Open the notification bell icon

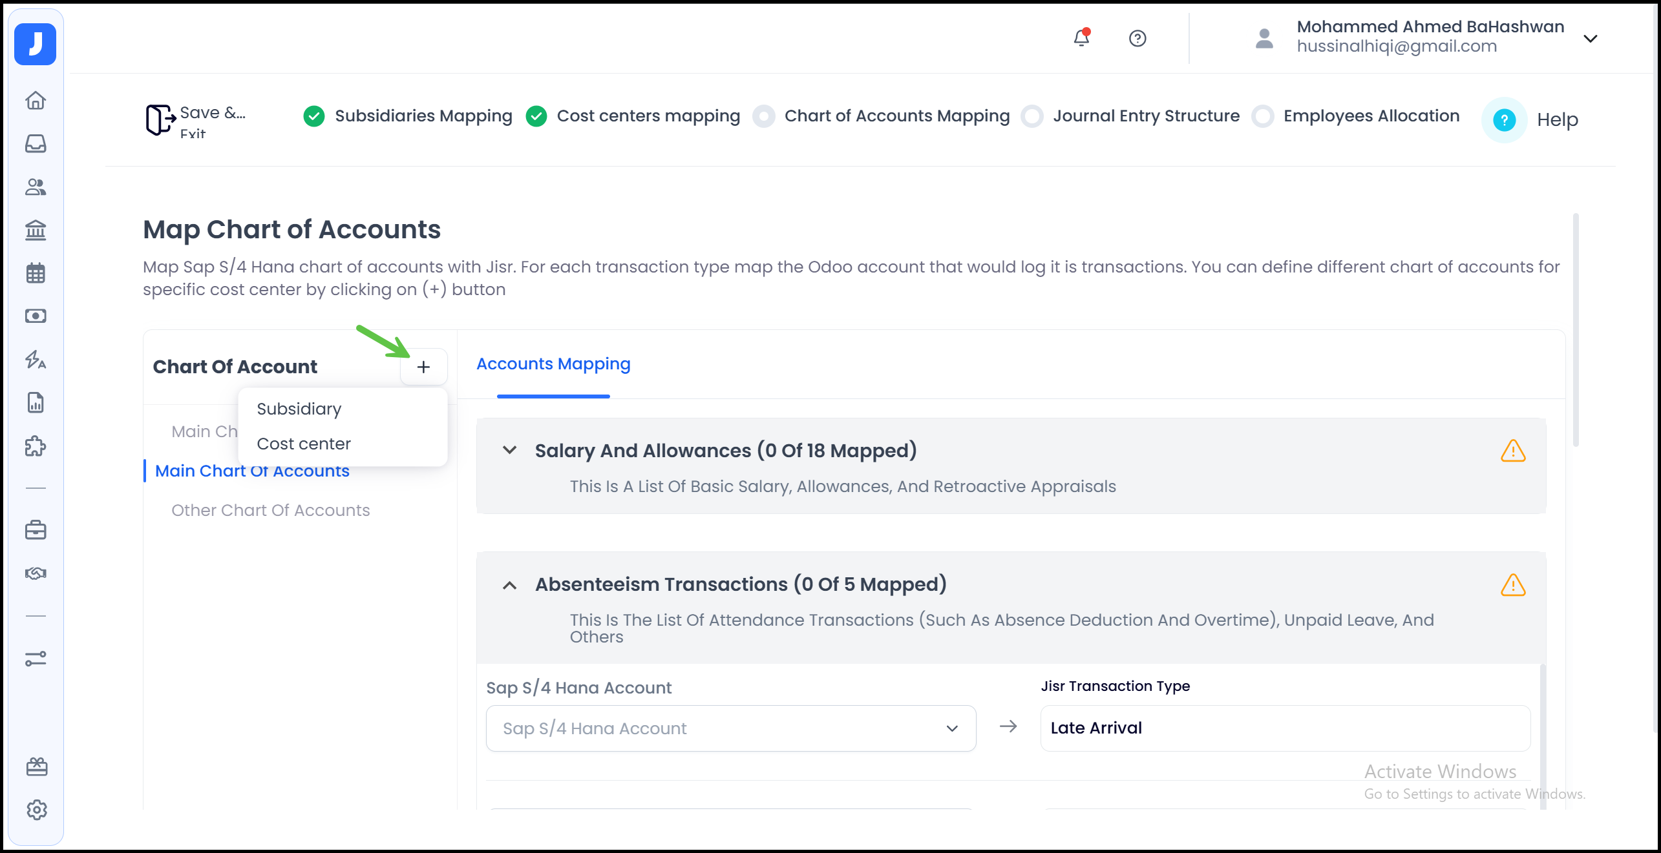(1081, 38)
